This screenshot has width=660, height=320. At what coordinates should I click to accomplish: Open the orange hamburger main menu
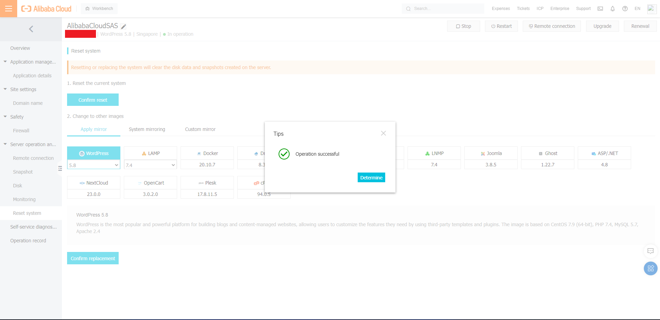(9, 9)
